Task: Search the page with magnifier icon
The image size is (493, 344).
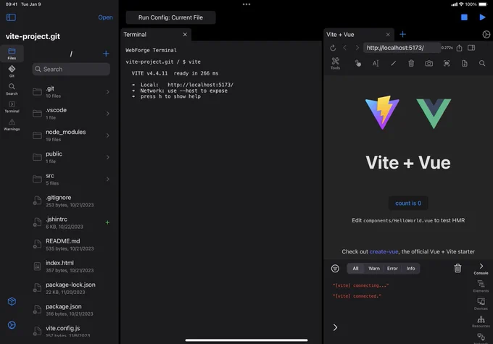Action: [x=482, y=64]
